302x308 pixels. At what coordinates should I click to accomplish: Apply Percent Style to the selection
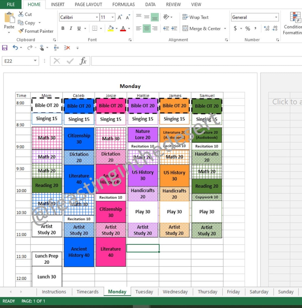pyautogui.click(x=247, y=28)
